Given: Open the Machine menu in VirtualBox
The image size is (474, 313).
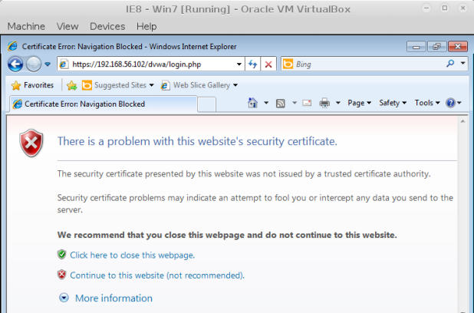Looking at the screenshot, I should pos(26,26).
